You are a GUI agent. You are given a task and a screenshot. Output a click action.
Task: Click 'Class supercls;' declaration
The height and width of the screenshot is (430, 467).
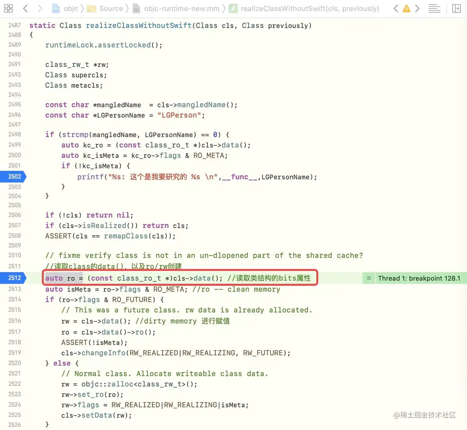(x=76, y=75)
